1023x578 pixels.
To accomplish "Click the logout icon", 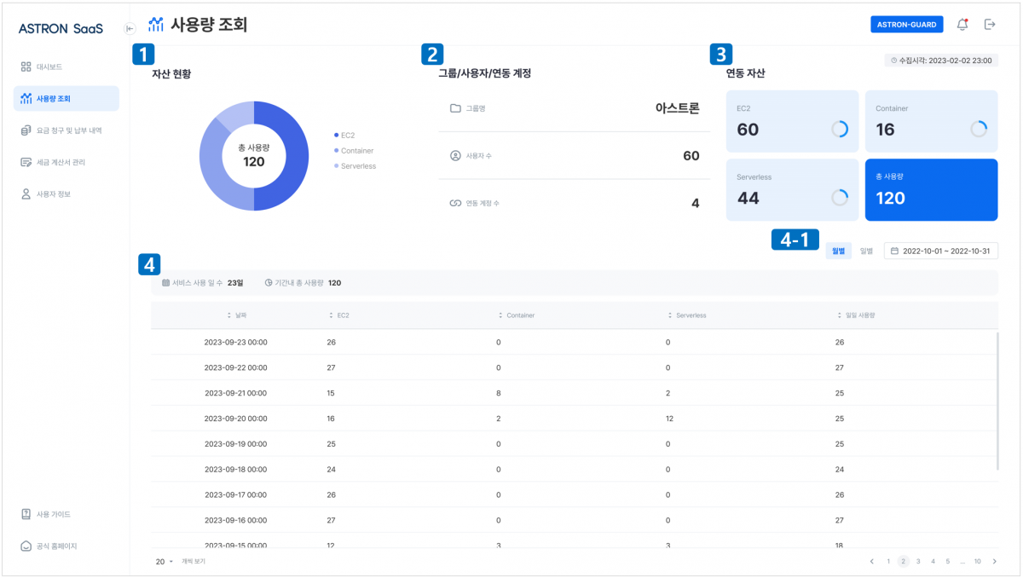I will click(x=990, y=24).
